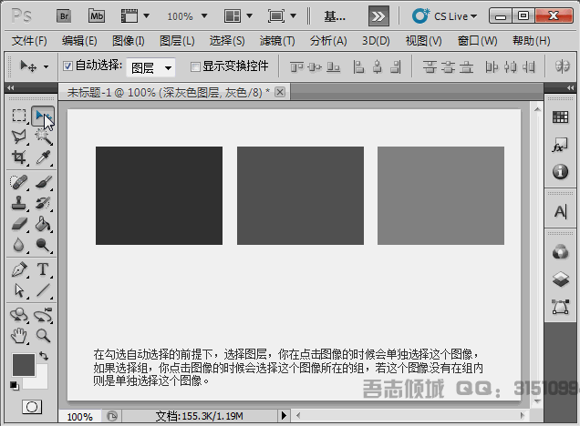This screenshot has width=580, height=426.
Task: Click the foreground color swatch
Action: click(24, 364)
